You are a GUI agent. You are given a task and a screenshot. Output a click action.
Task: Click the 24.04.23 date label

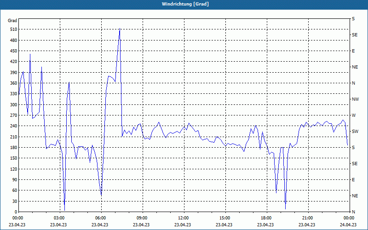pyautogui.click(x=348, y=224)
